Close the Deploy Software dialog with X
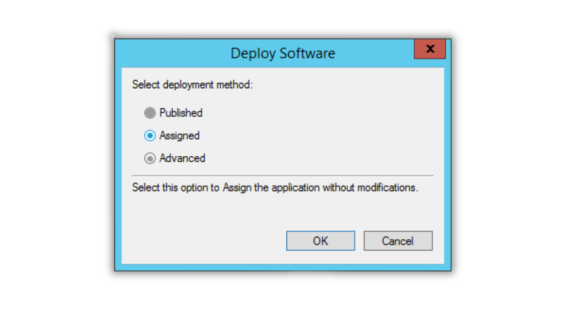Viewport: 561px width, 315px height. coord(430,49)
